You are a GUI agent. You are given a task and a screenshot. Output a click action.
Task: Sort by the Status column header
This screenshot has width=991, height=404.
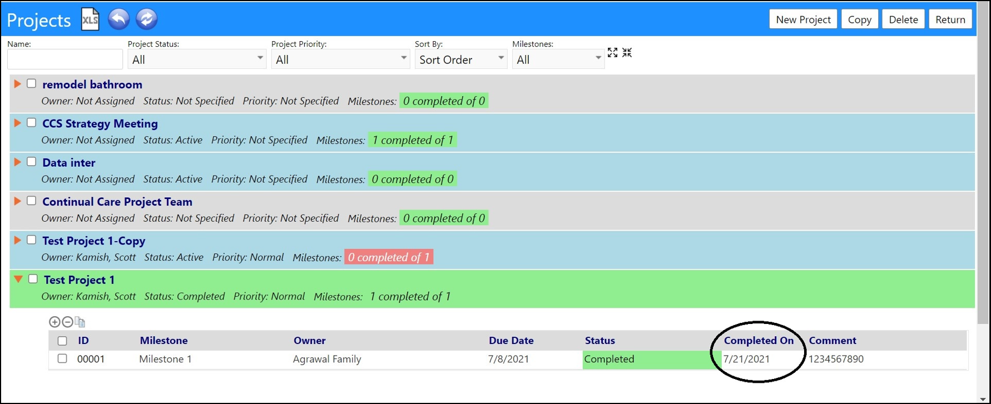click(x=600, y=341)
